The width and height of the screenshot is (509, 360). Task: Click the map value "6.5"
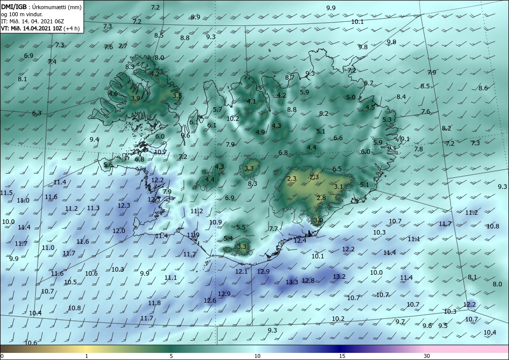(337, 169)
